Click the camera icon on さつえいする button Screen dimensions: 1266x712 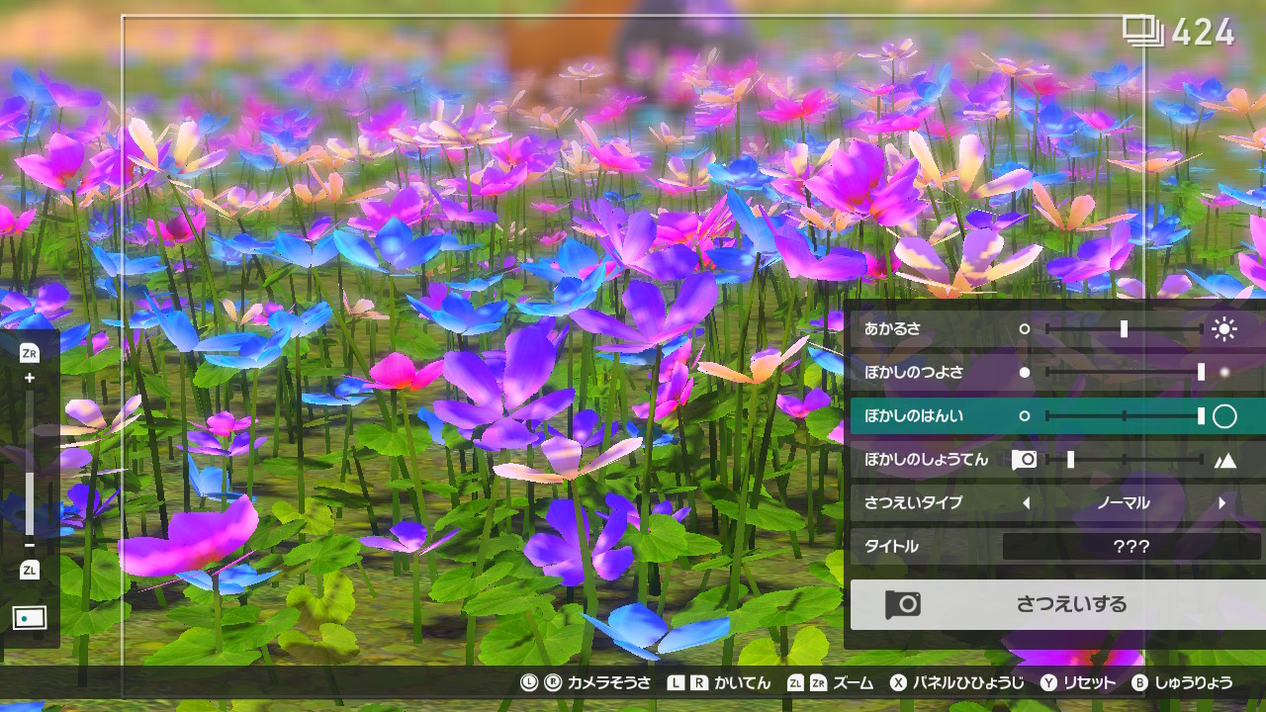(x=903, y=604)
